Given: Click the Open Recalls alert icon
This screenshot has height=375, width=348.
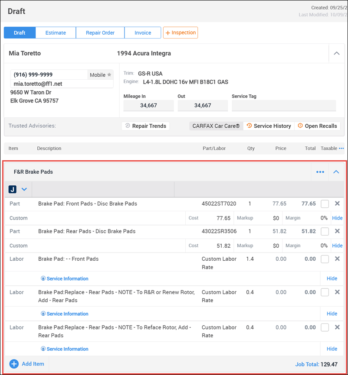Looking at the screenshot, I should (300, 126).
